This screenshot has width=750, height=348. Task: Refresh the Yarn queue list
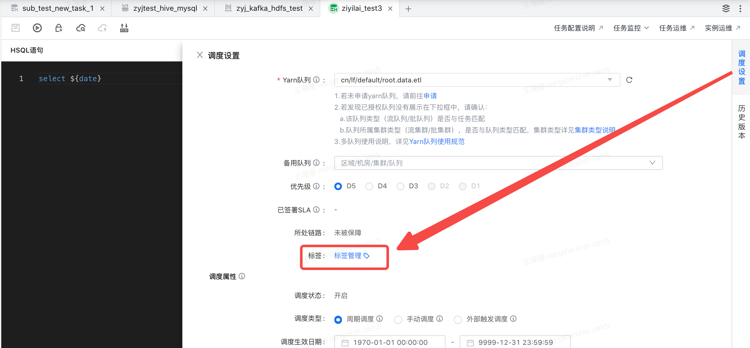click(629, 80)
